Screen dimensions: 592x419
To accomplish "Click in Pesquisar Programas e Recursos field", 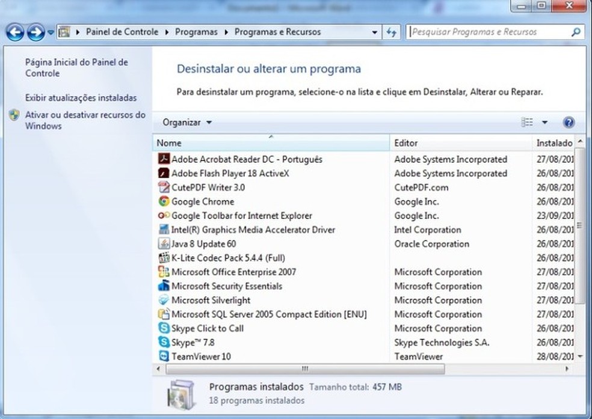I will tap(489, 32).
